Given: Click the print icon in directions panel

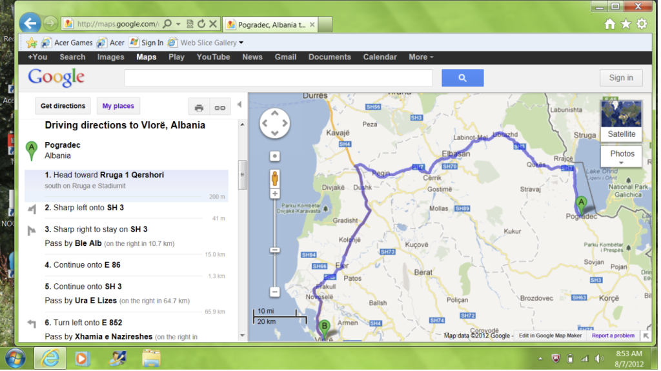Looking at the screenshot, I should (199, 108).
